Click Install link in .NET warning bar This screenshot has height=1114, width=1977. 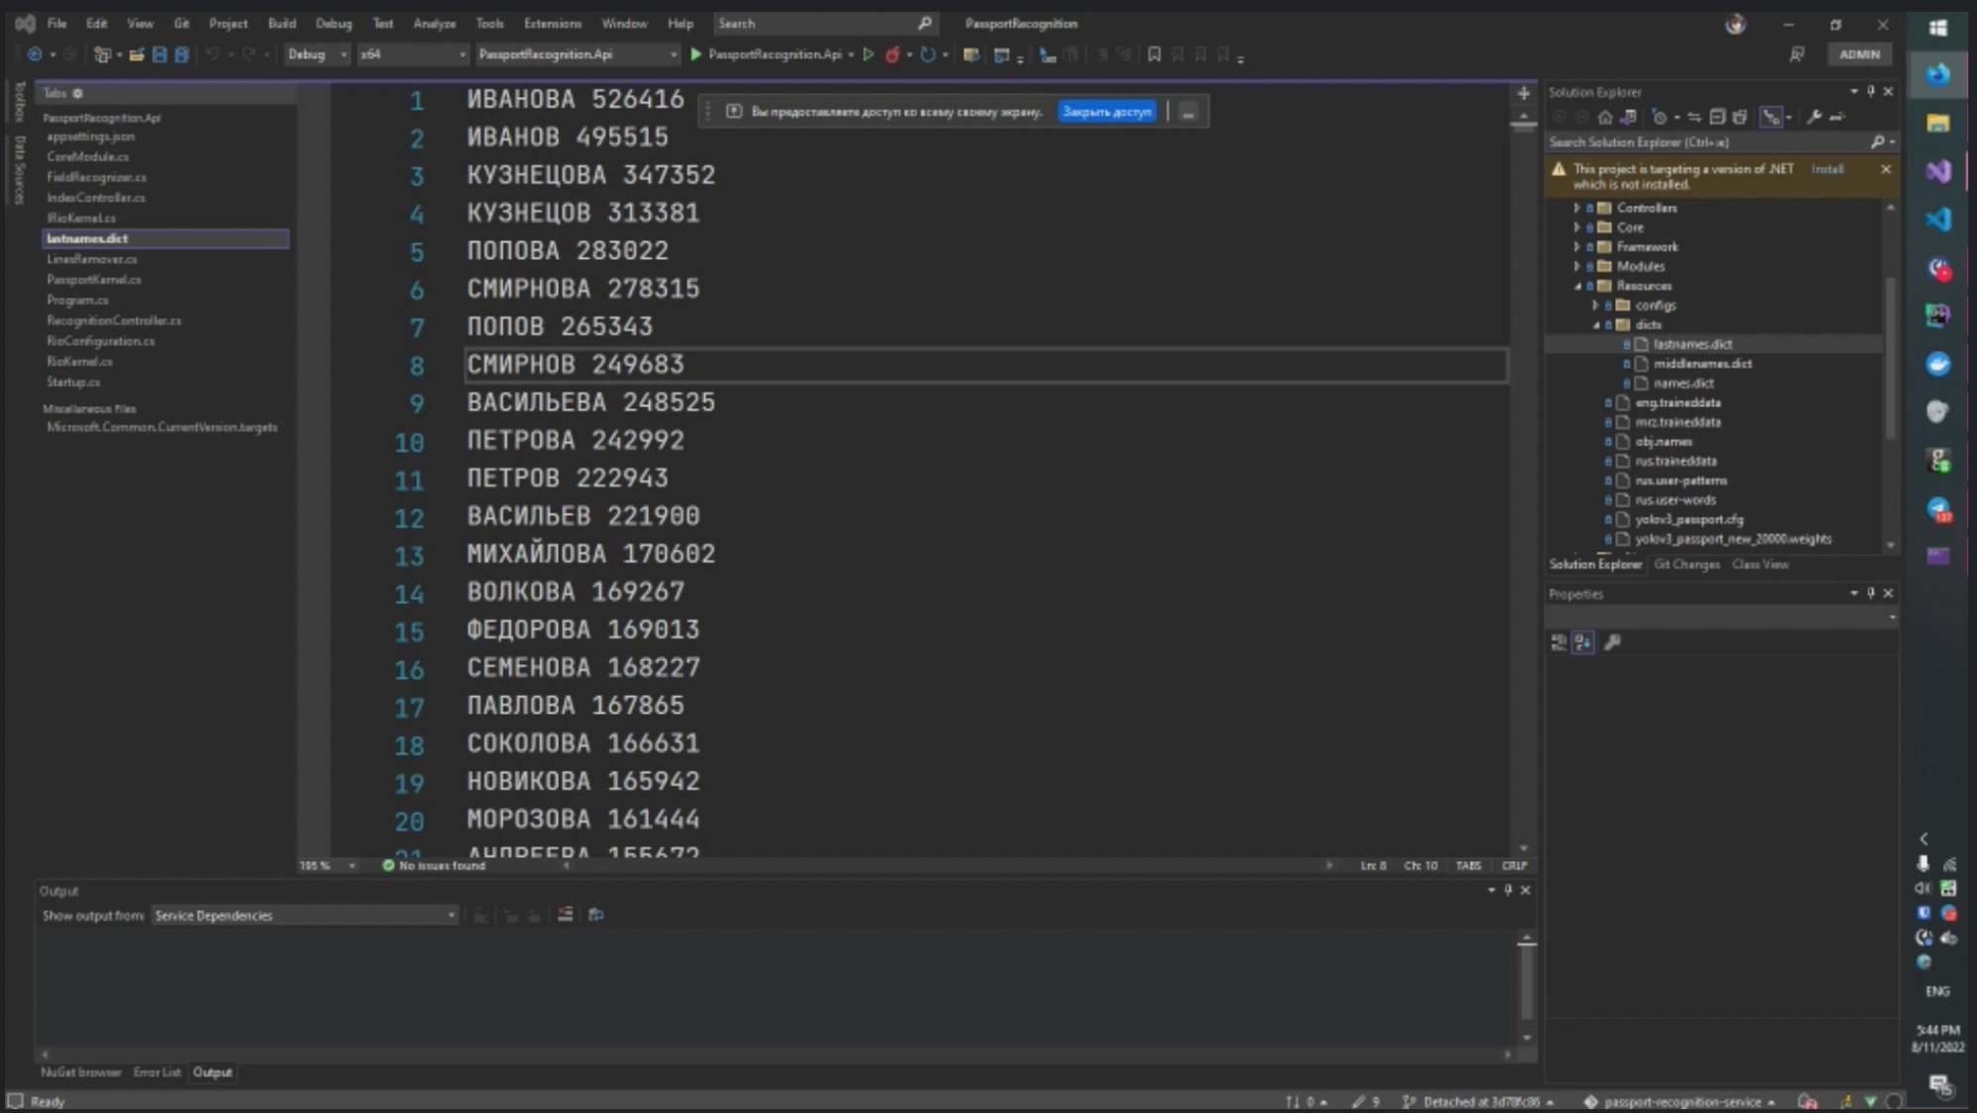click(x=1827, y=169)
